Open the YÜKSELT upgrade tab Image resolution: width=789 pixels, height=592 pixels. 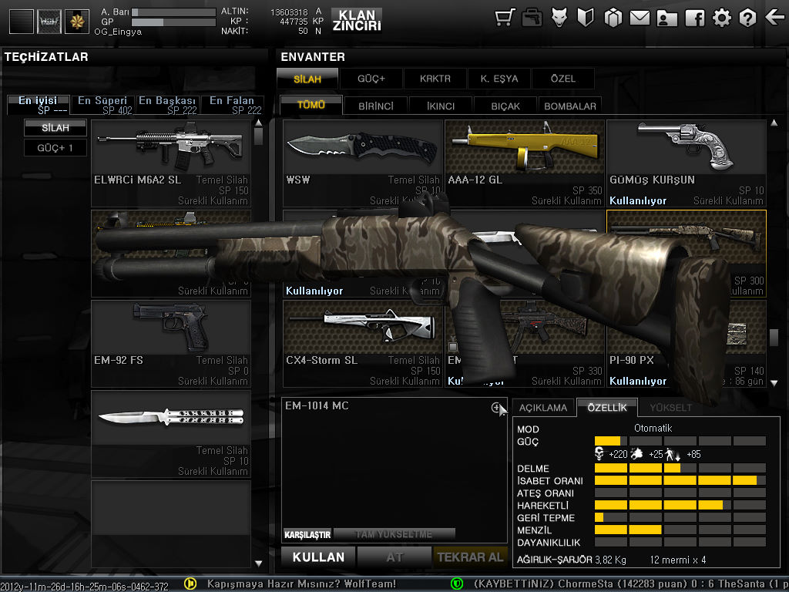671,408
